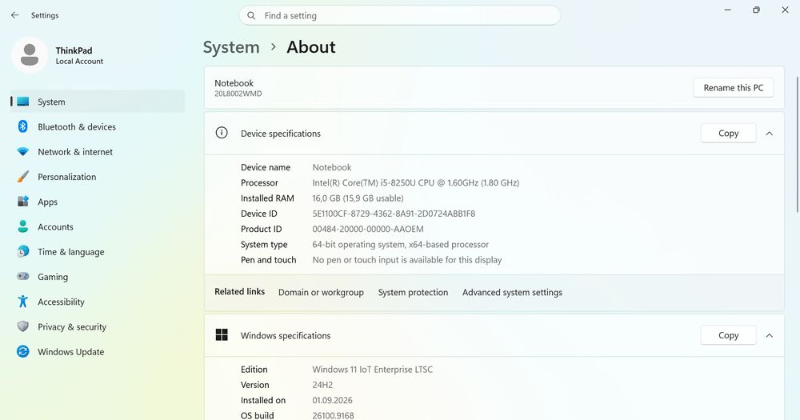This screenshot has height=420, width=800.
Task: Click System in the breadcrumb
Action: coord(231,47)
